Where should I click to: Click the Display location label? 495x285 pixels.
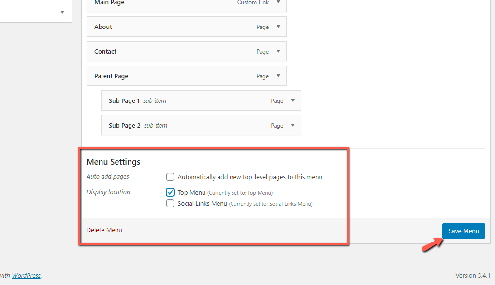point(108,192)
